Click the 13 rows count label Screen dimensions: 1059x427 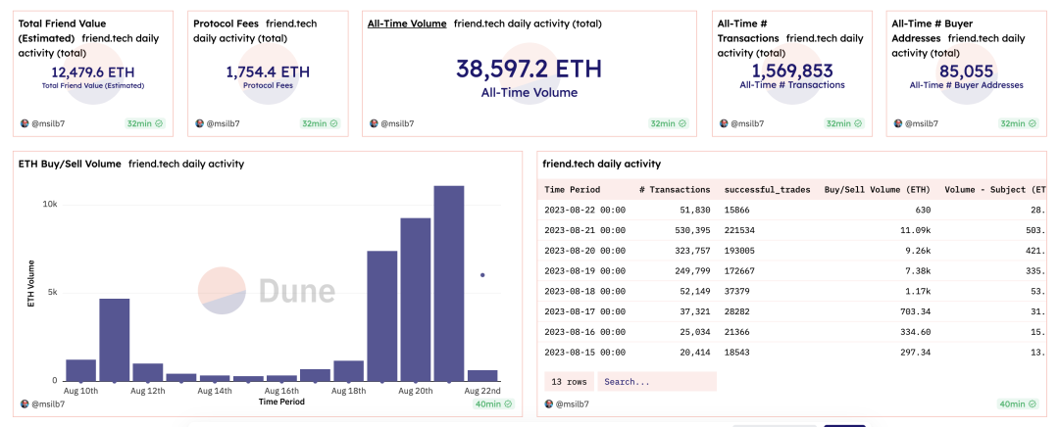[567, 381]
